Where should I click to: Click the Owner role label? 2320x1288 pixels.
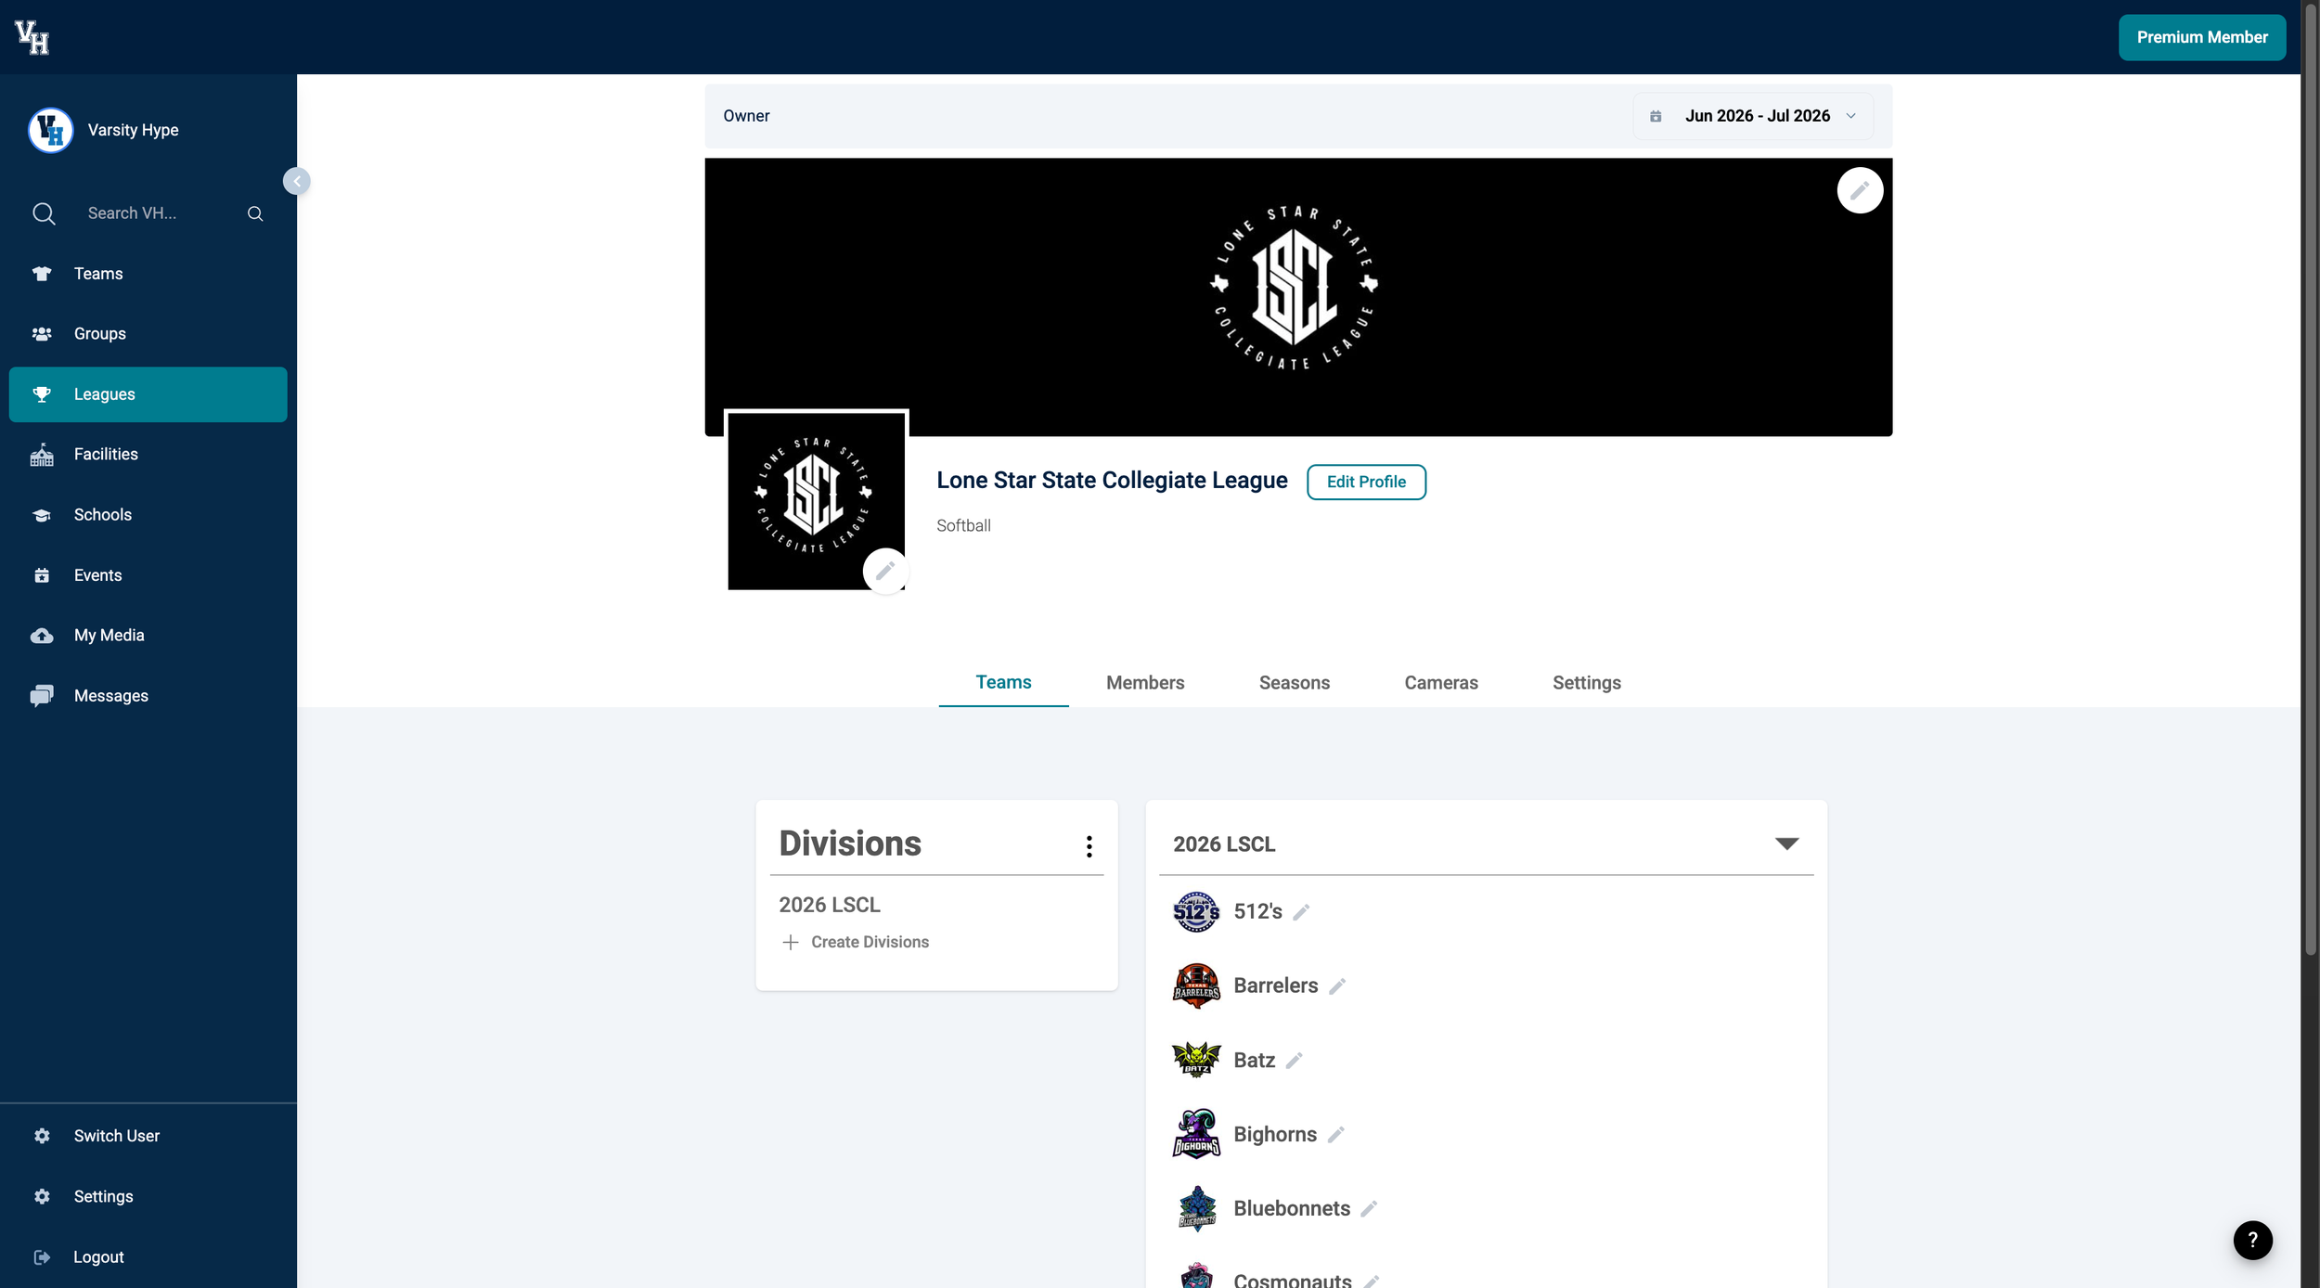(x=746, y=116)
